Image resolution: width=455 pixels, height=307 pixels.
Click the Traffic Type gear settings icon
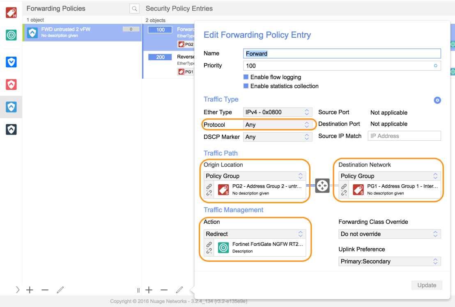[437, 100]
